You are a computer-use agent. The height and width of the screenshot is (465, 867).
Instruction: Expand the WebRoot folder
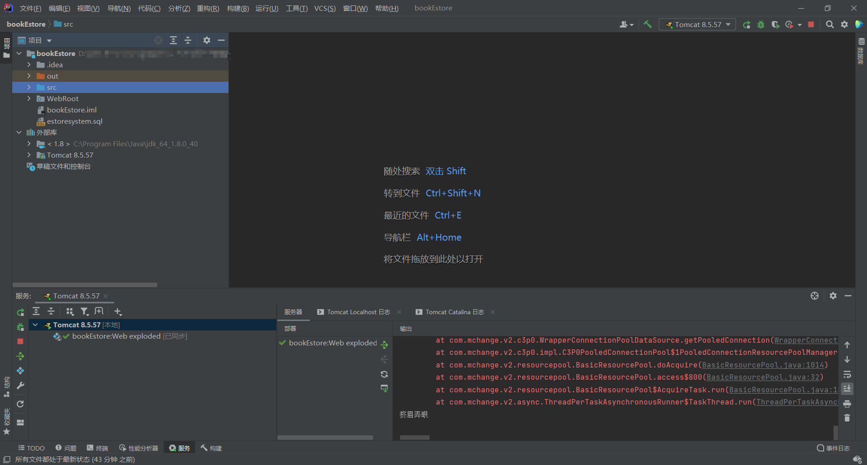tap(29, 98)
